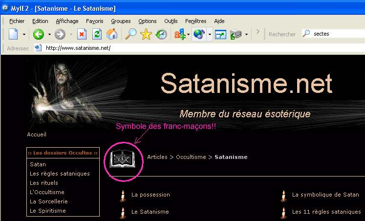
Task: Open dropdown next to the letters icon
Action: point(188,34)
